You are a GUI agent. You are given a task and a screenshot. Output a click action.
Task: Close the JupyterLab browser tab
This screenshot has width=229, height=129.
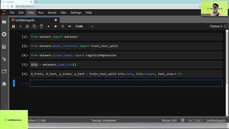(x=31, y=2)
